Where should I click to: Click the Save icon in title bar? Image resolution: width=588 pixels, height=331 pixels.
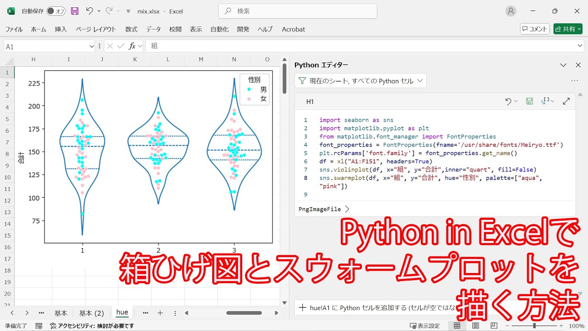(75, 11)
